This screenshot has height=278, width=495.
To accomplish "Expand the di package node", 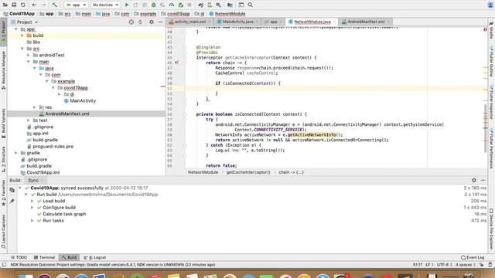I will coord(60,94).
